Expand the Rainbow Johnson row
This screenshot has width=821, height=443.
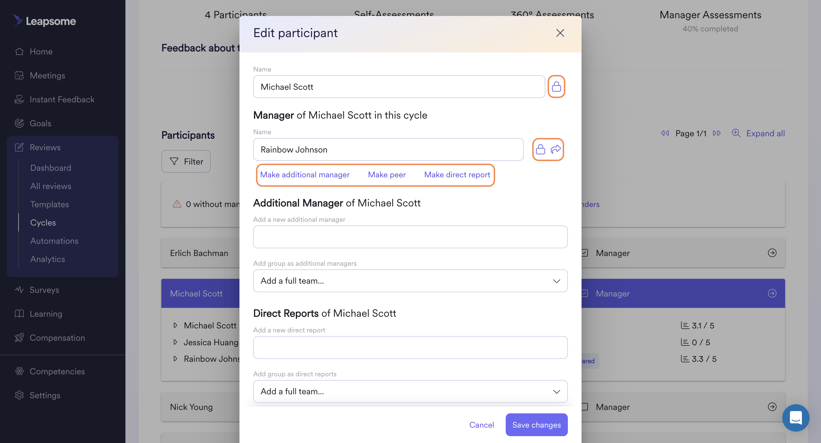click(175, 359)
